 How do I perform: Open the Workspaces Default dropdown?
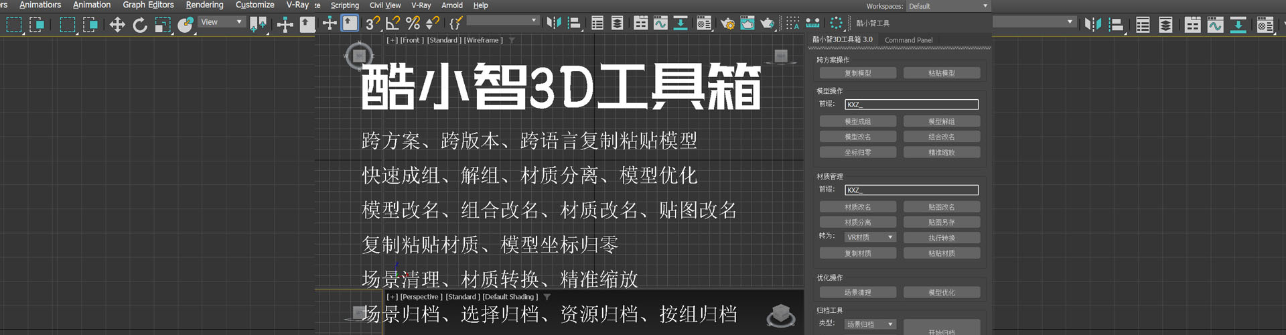pyautogui.click(x=948, y=6)
